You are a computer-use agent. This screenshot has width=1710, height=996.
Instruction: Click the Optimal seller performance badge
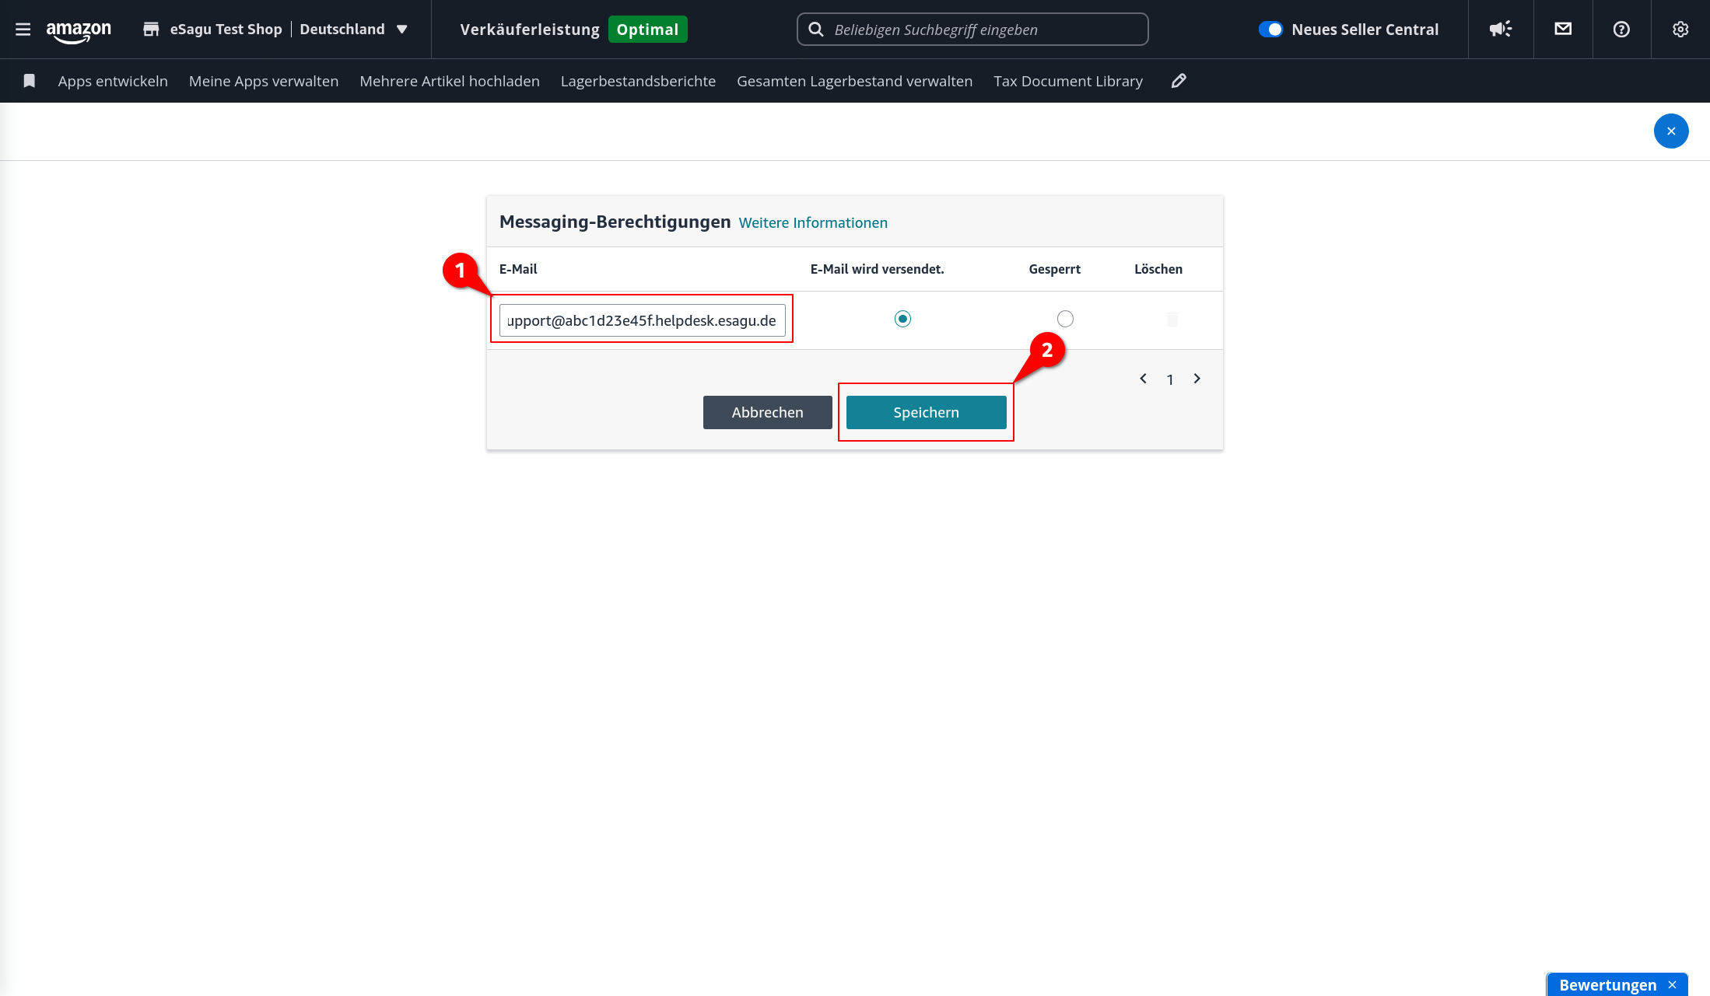pyautogui.click(x=647, y=30)
